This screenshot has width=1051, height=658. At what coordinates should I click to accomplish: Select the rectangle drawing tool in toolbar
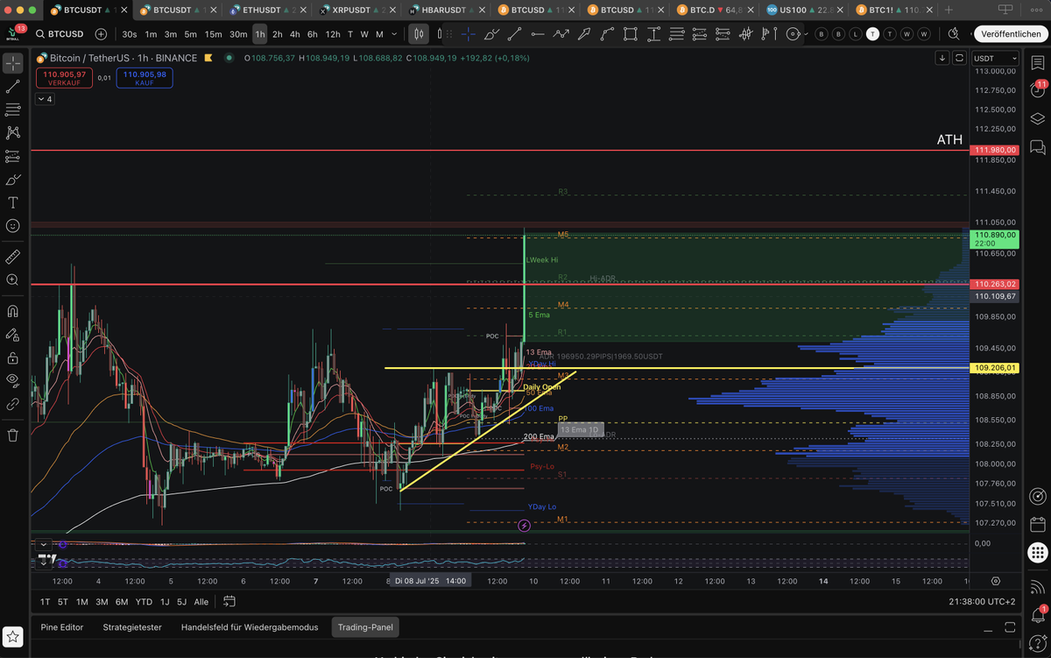point(630,34)
